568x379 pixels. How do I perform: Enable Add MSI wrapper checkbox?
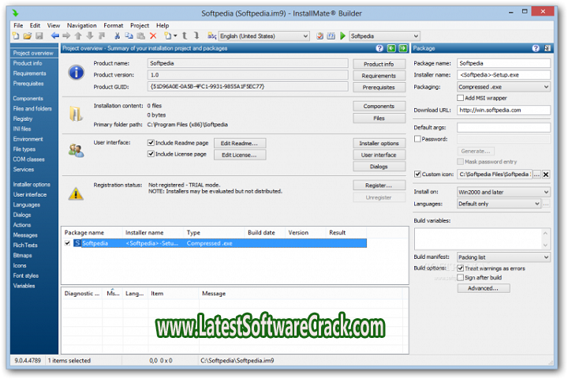(461, 98)
